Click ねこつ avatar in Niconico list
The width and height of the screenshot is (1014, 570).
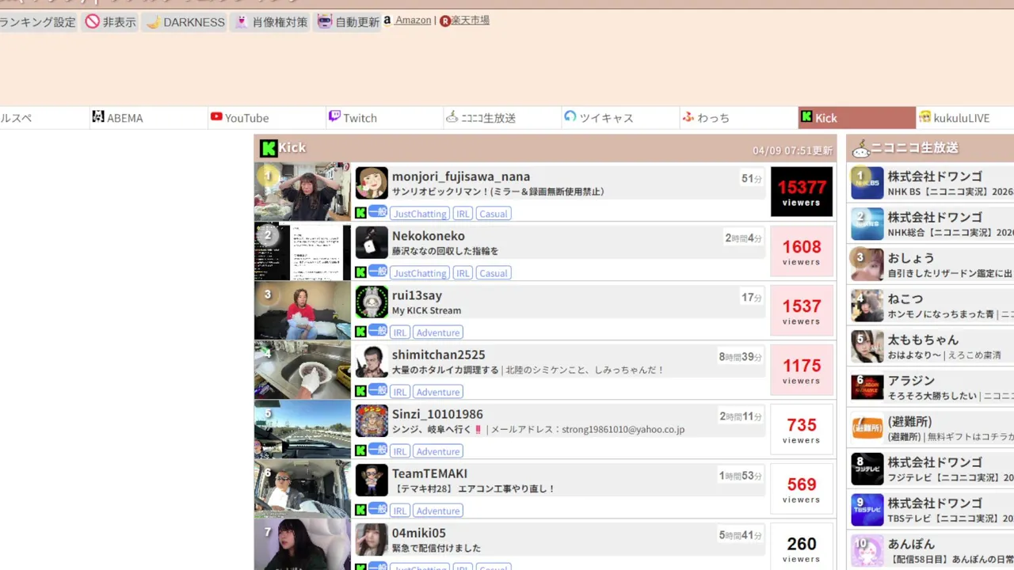(867, 306)
